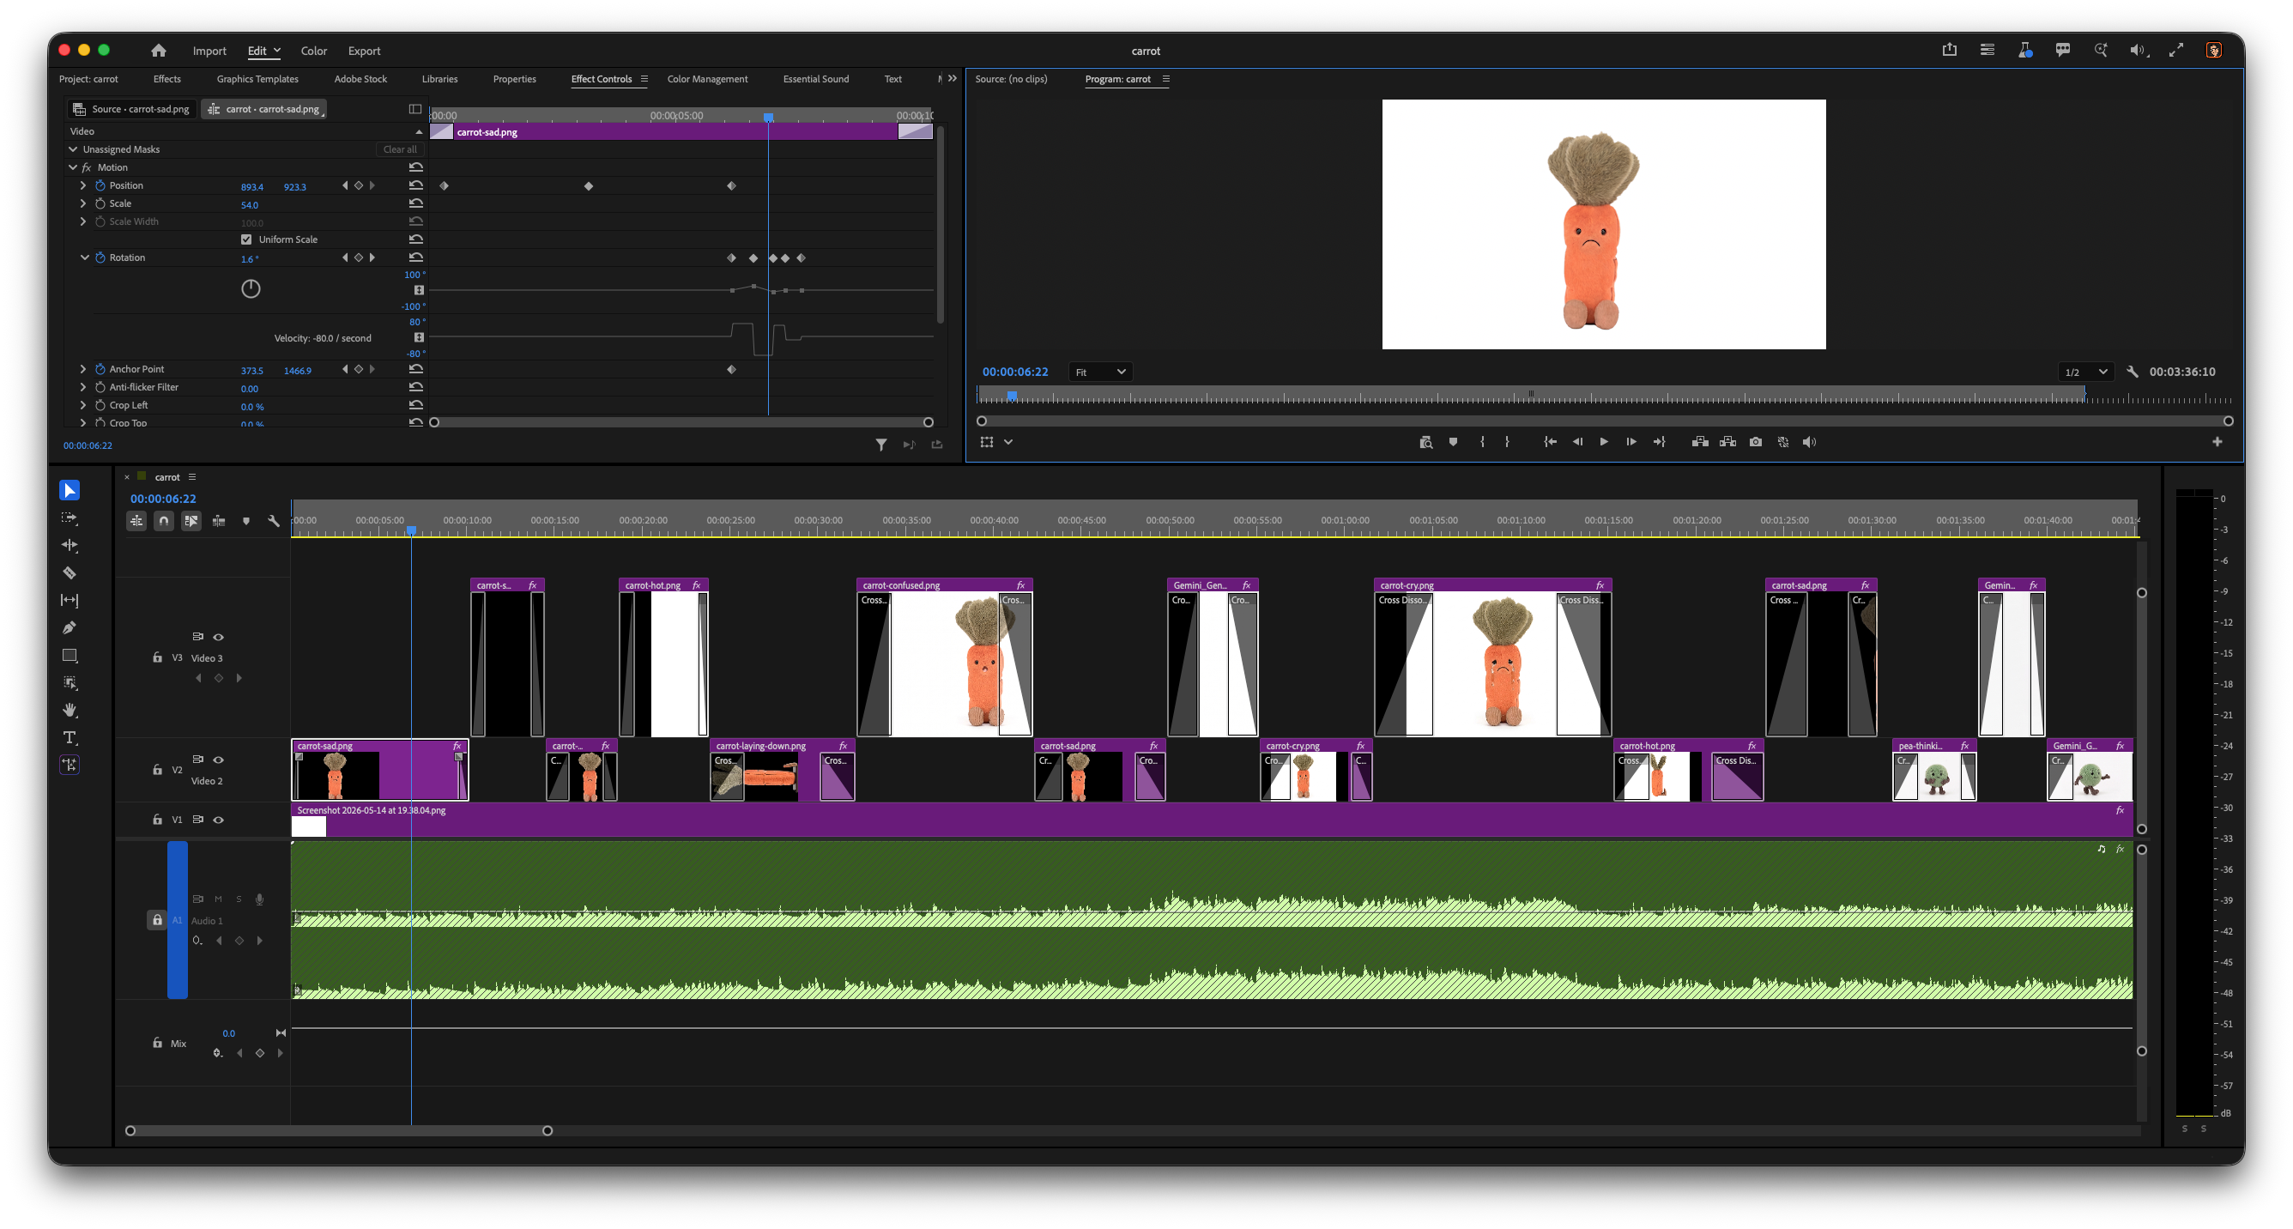This screenshot has height=1229, width=2293.
Task: Expand the Position property
Action: coord(82,186)
